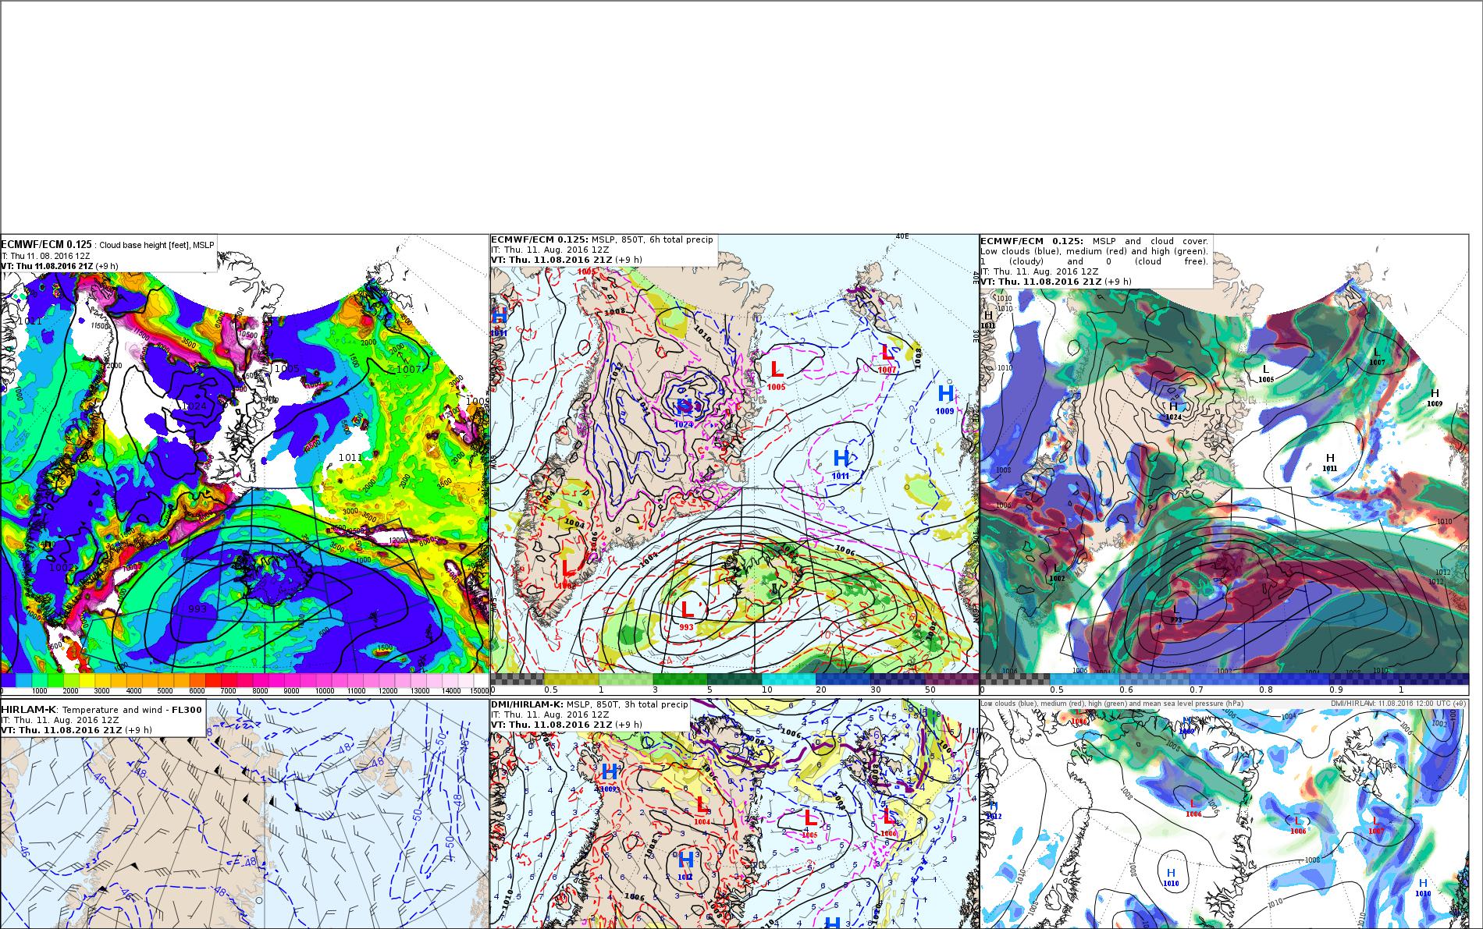Click the yellow 3000 ft swatch in cloud base legend
This screenshot has width=1483, height=929.
(x=101, y=679)
